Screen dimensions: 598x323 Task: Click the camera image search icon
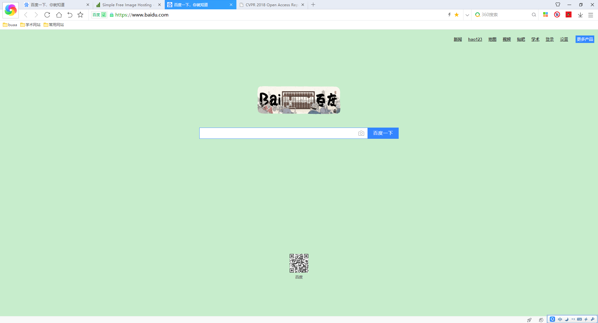click(x=361, y=133)
